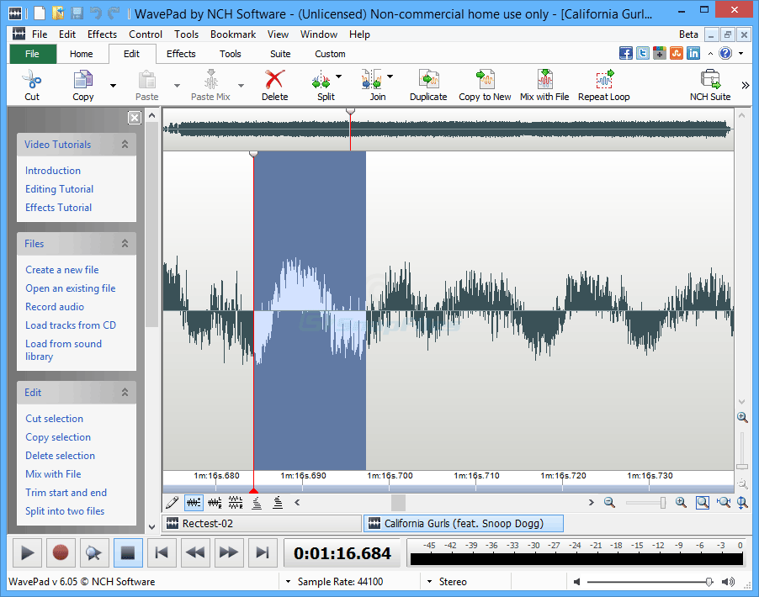
Task: Switch to the Custom ribbon tab
Action: click(x=330, y=54)
